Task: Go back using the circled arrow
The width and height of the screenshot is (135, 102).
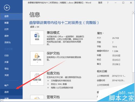Action: click(x=7, y=8)
